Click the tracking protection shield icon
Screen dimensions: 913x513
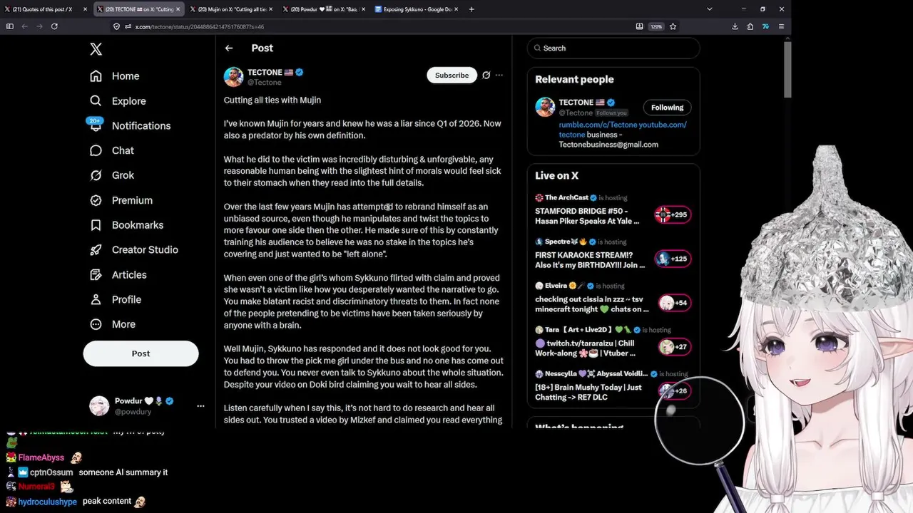(x=116, y=26)
